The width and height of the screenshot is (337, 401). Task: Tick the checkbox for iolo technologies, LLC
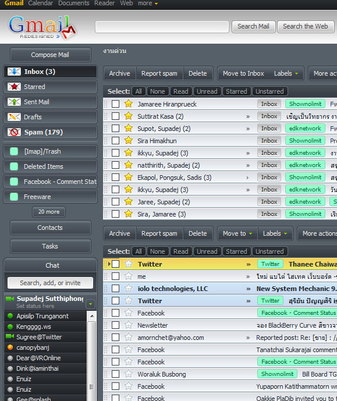pos(115,289)
